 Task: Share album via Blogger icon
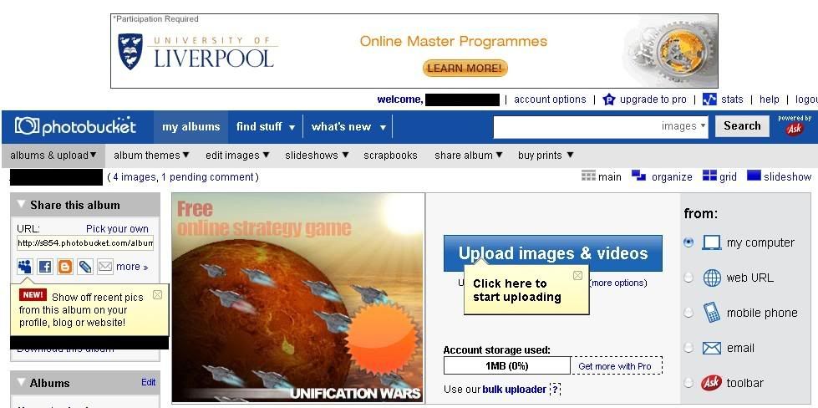pyautogui.click(x=65, y=267)
